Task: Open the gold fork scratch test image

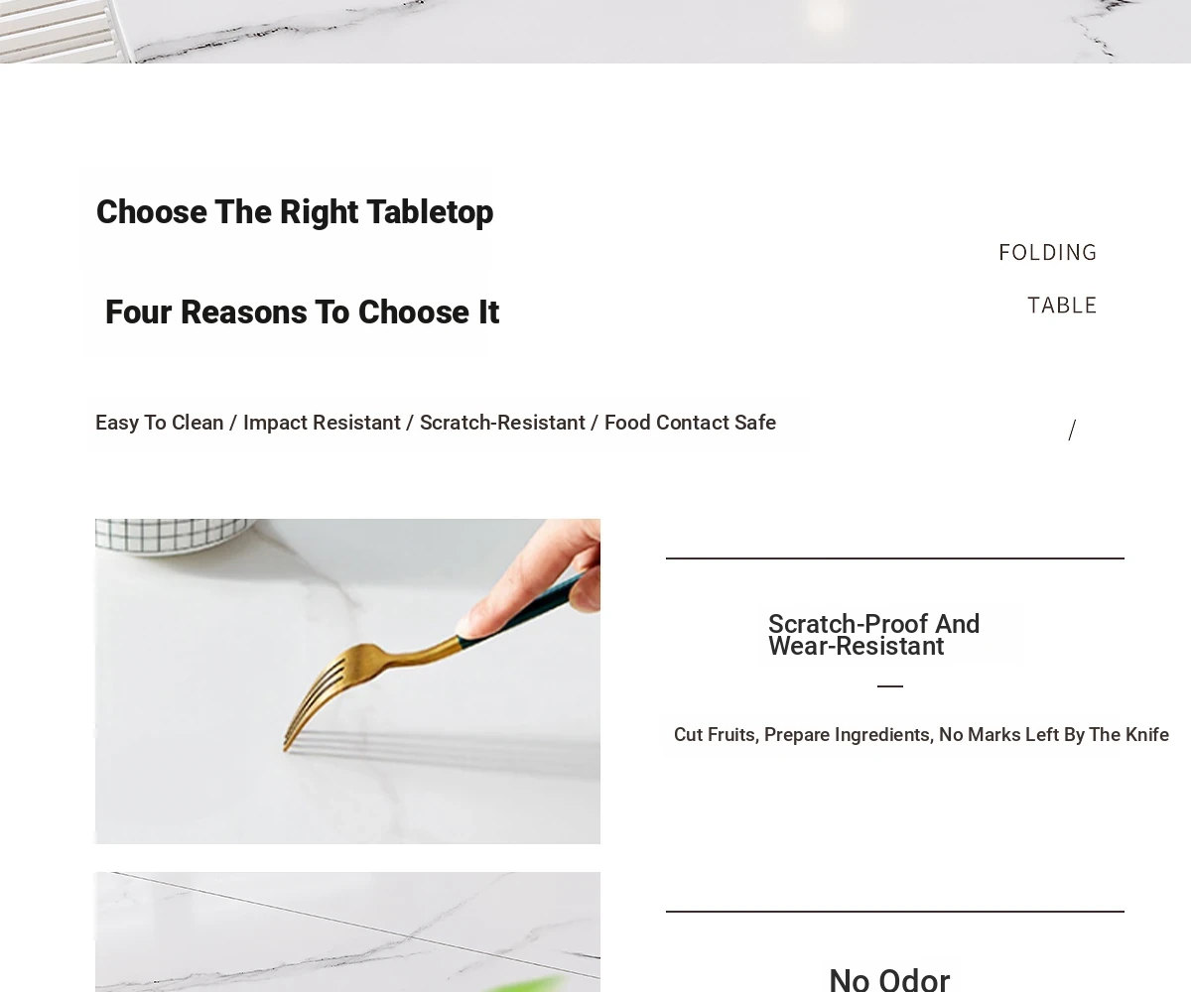Action: (347, 681)
